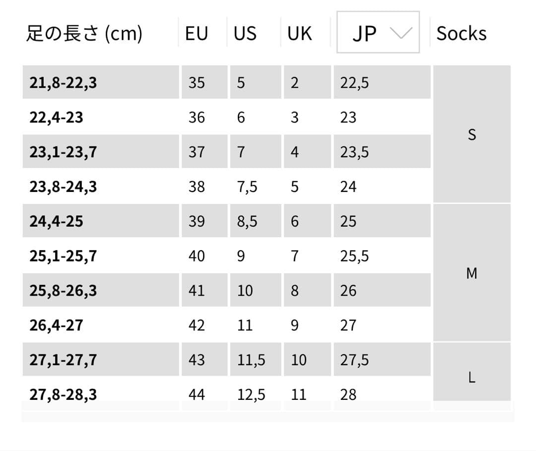Open the JP size system dropdown
This screenshot has width=536, height=451.
tap(378, 33)
